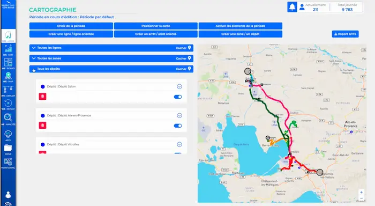375x206 pixels.
Task: Open the WE-REPLAY section
Action: 8,105
